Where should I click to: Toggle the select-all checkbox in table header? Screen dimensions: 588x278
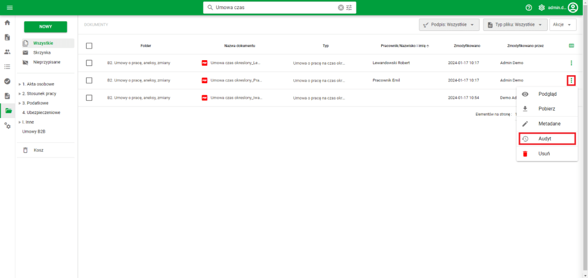(x=89, y=45)
